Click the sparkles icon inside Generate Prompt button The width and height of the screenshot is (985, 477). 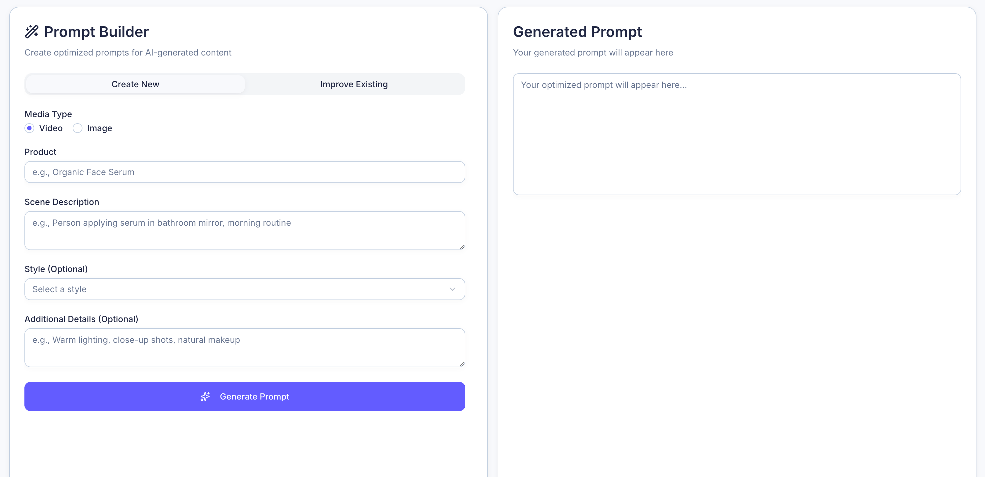[x=205, y=397]
